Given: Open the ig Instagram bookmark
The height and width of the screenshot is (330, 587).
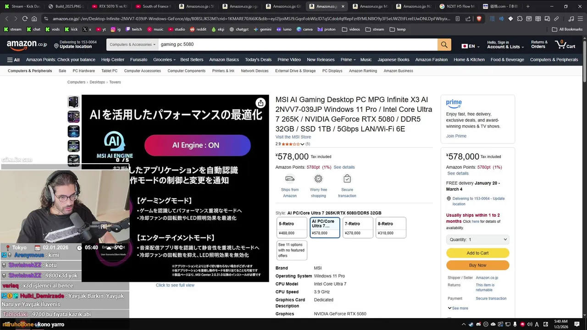Looking at the screenshot, I should (x=116, y=29).
